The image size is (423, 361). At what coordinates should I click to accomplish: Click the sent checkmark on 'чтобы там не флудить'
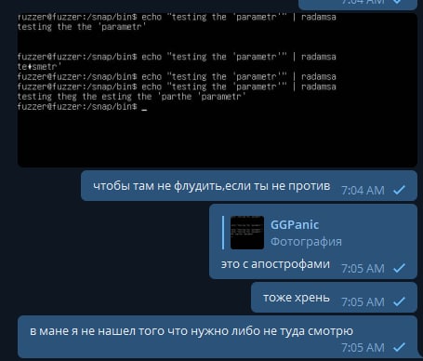coord(399,190)
